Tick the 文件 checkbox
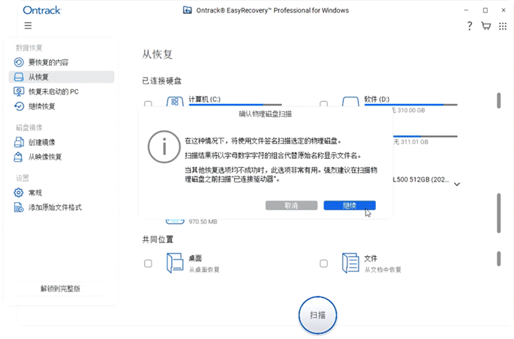Image resolution: width=514 pixels, height=339 pixels. (324, 263)
